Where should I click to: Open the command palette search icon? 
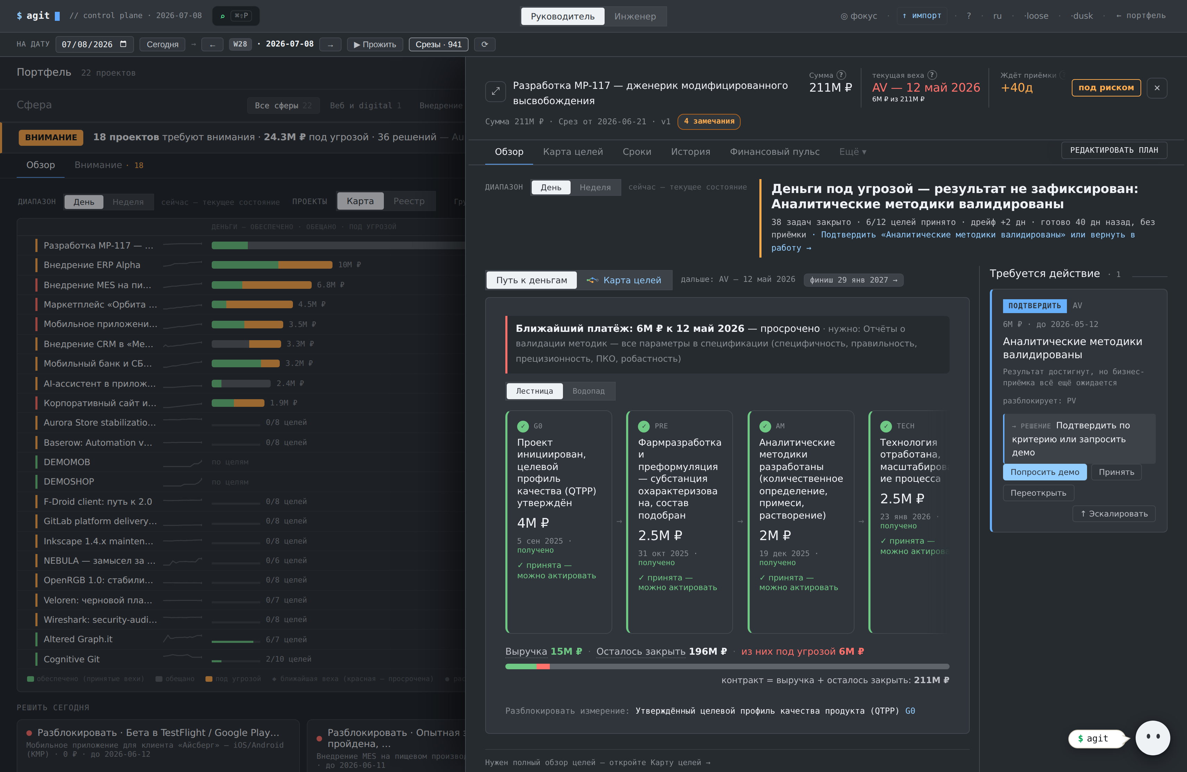222,16
